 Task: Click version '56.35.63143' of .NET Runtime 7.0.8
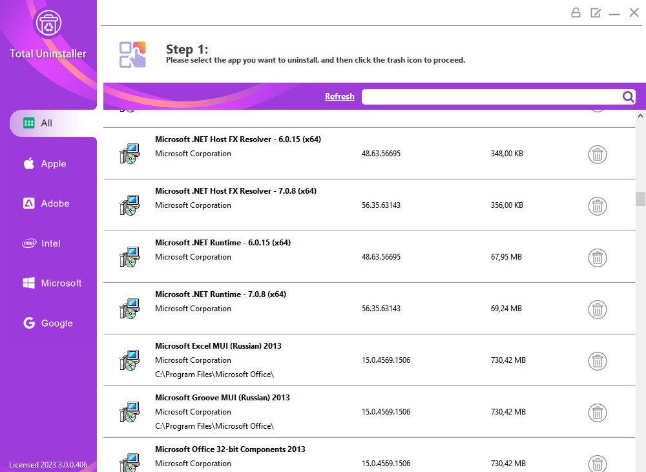381,309
